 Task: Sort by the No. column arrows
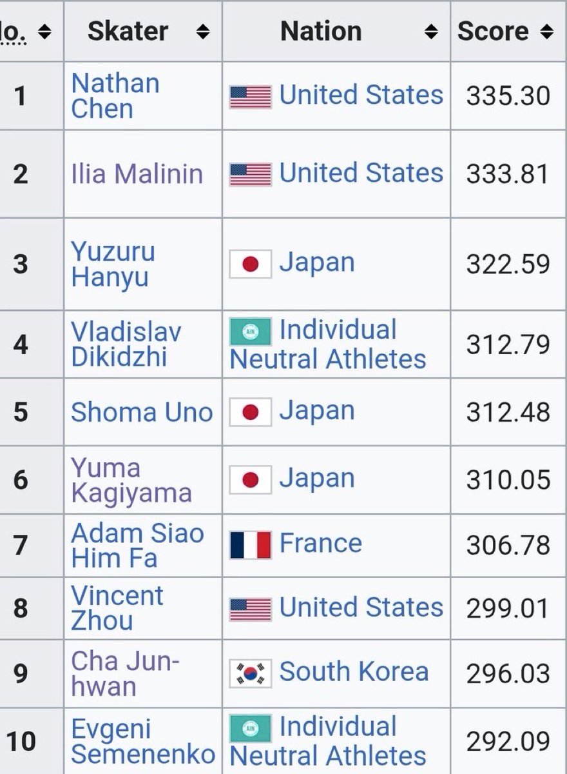coord(44,32)
